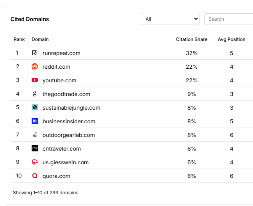Select the sustainablejungle.com domain name
Viewport: 253px width, 206px height.
[71, 108]
